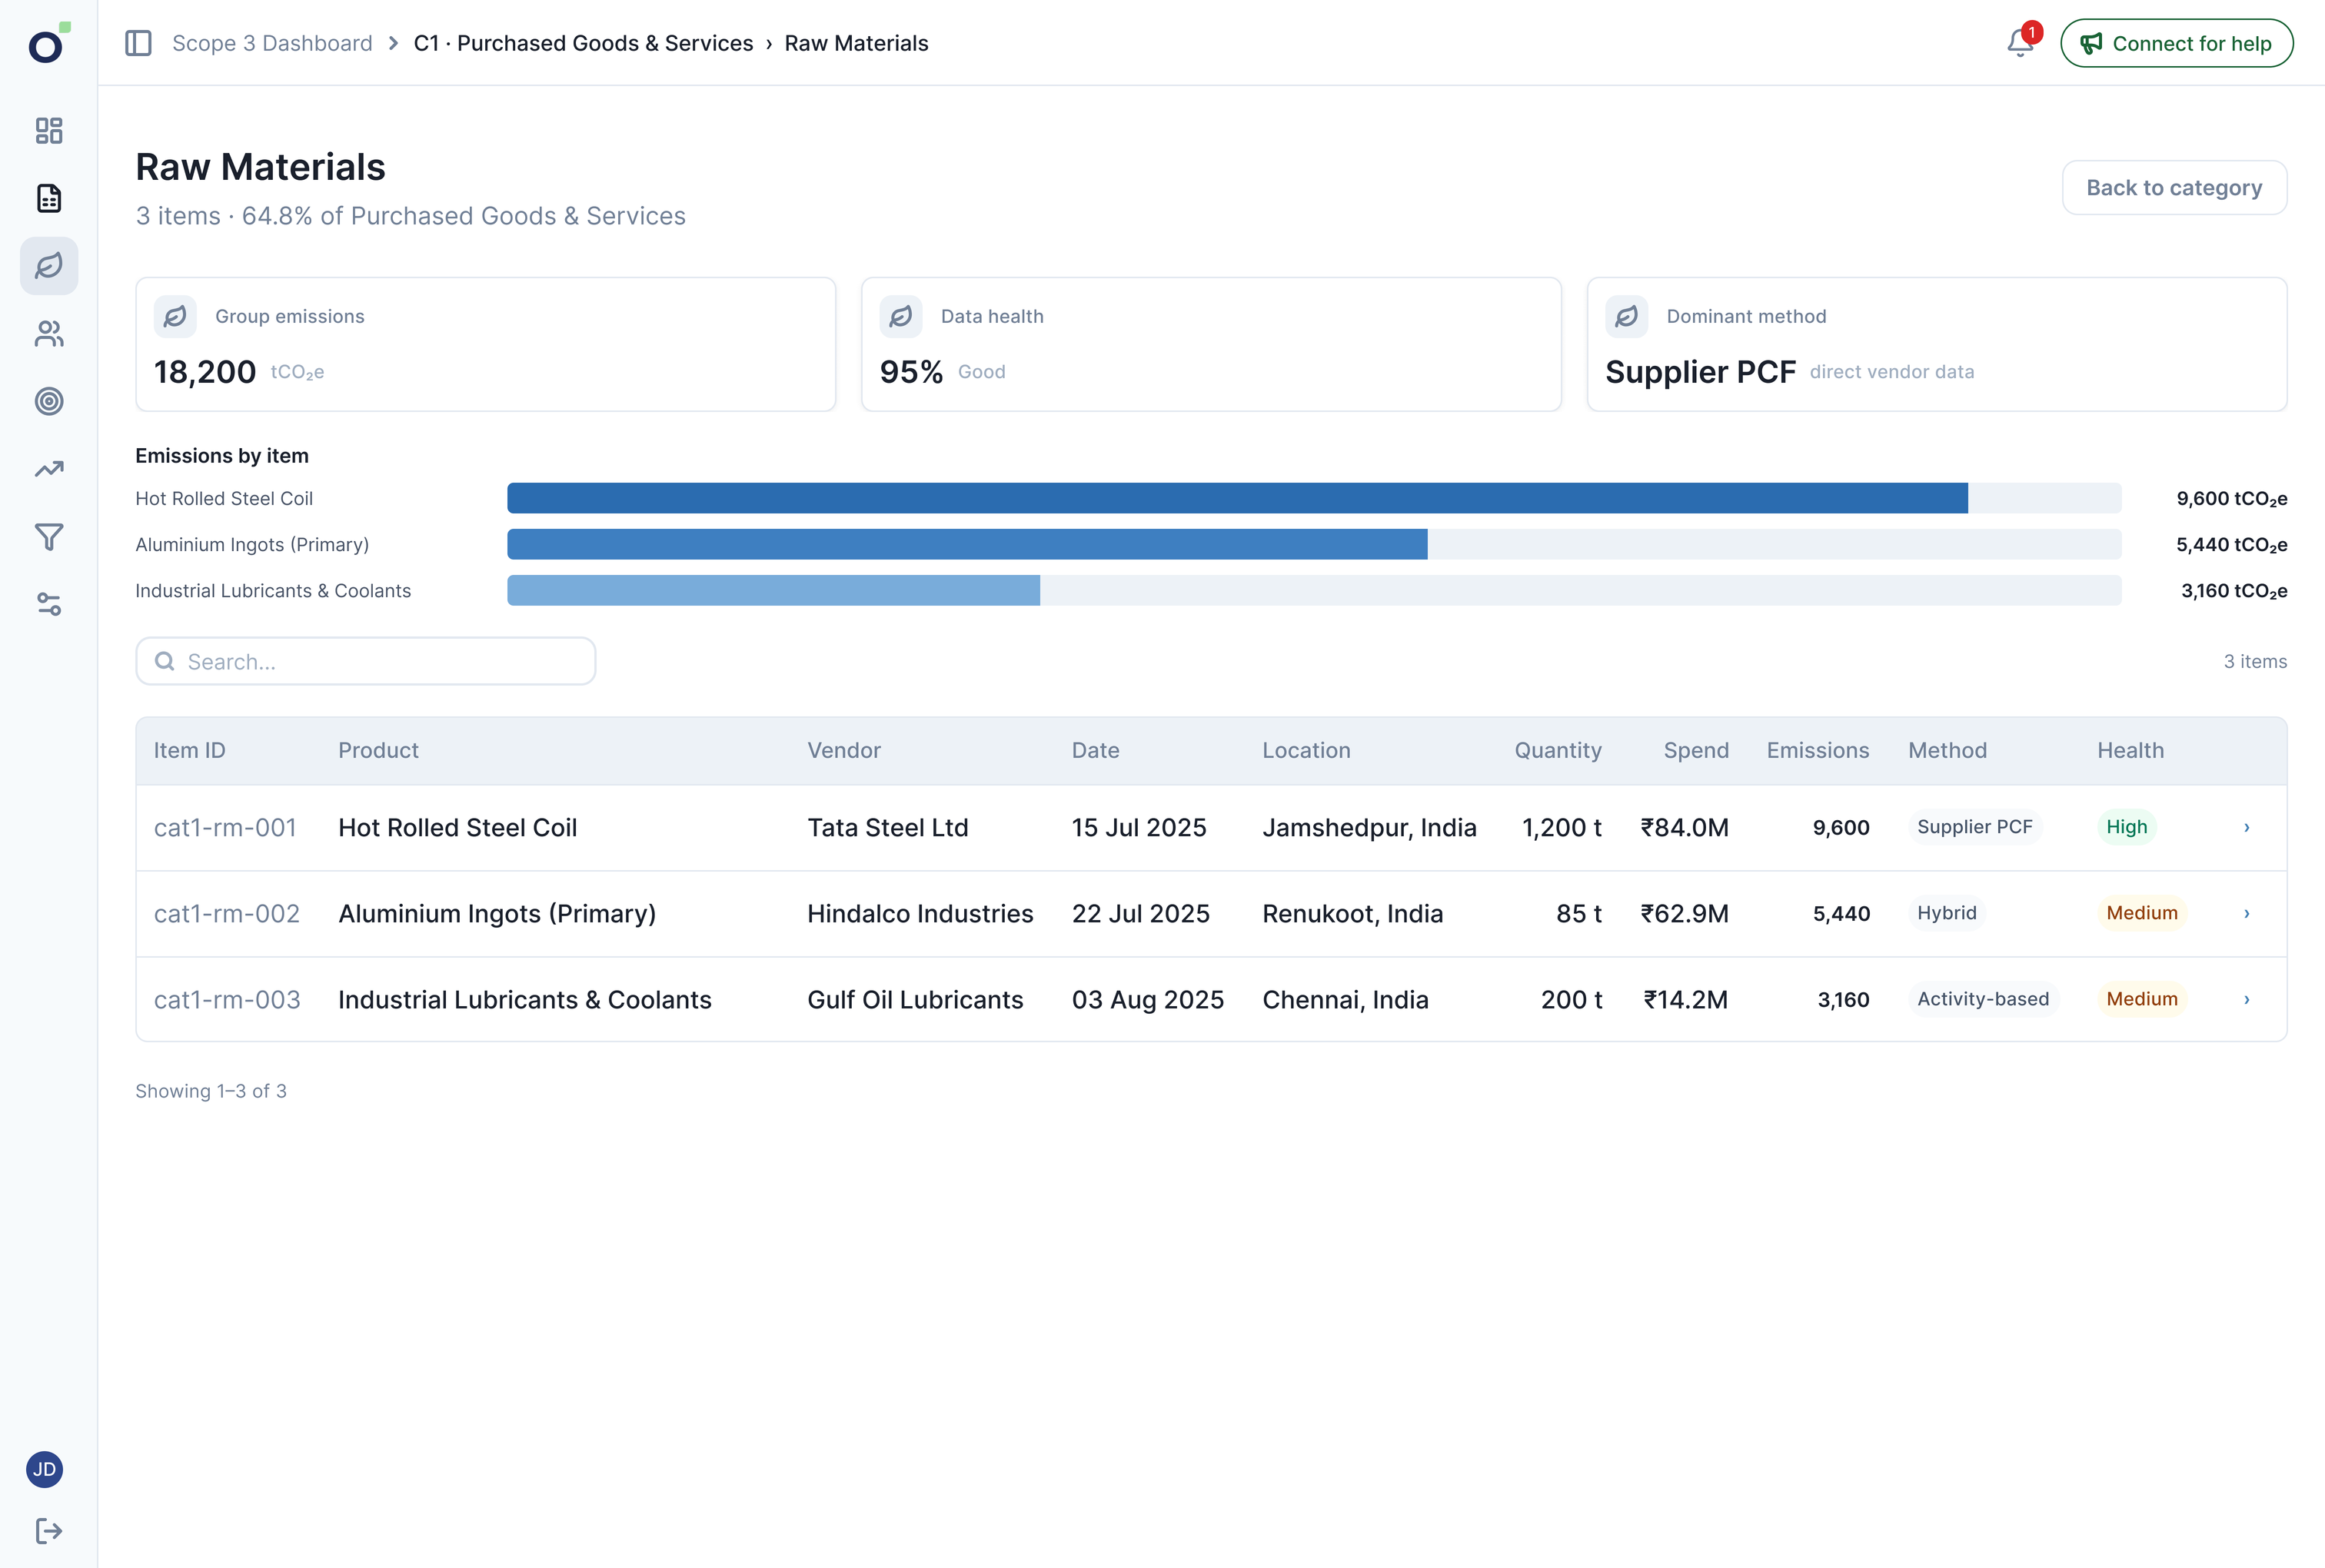
Task: Expand the Aluminium Ingots row chevron
Action: point(2246,913)
